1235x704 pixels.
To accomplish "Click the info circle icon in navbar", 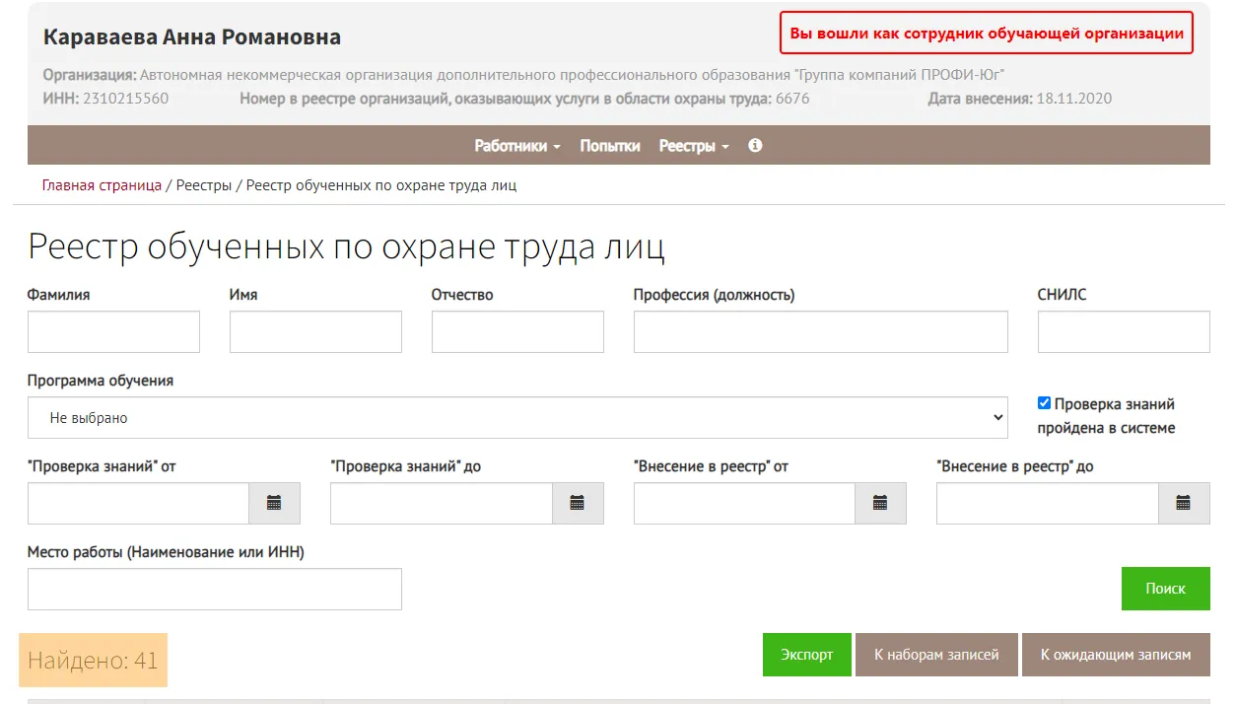I will (755, 145).
